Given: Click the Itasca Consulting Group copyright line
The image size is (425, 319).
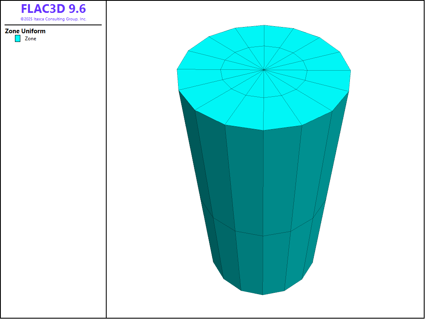Looking at the screenshot, I should point(53,19).
